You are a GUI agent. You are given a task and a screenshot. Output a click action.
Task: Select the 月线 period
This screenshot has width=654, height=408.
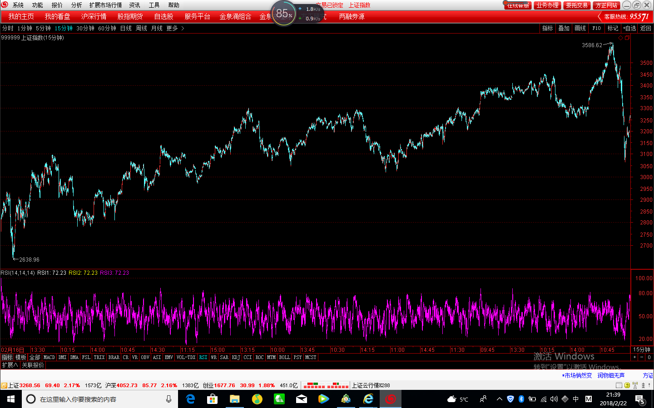[x=157, y=28]
